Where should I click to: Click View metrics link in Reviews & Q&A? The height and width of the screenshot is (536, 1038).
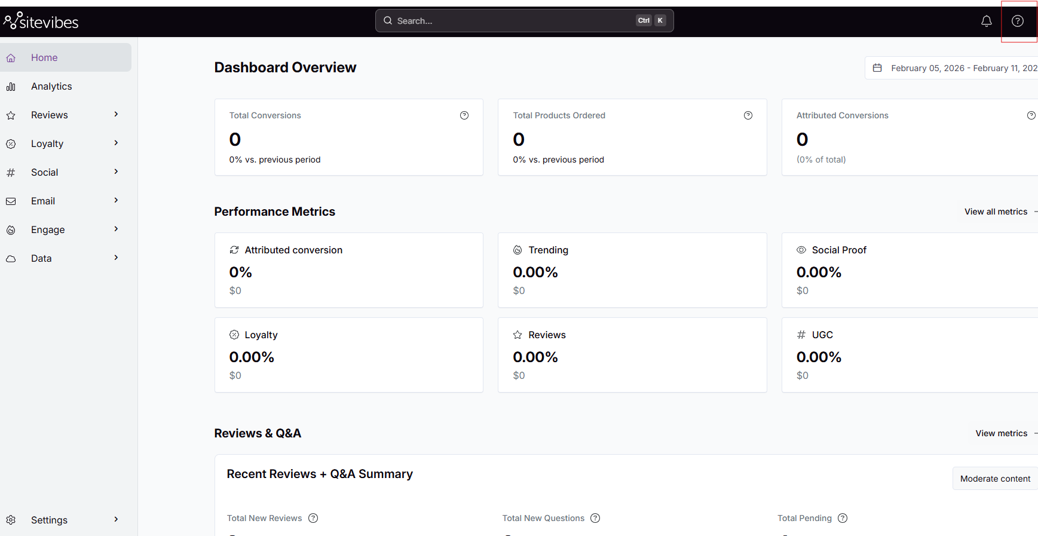tap(1001, 433)
